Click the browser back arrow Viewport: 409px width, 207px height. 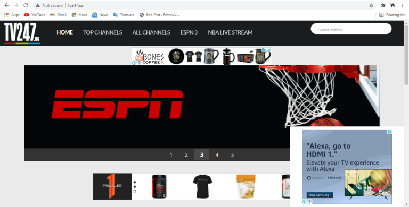coord(6,5)
